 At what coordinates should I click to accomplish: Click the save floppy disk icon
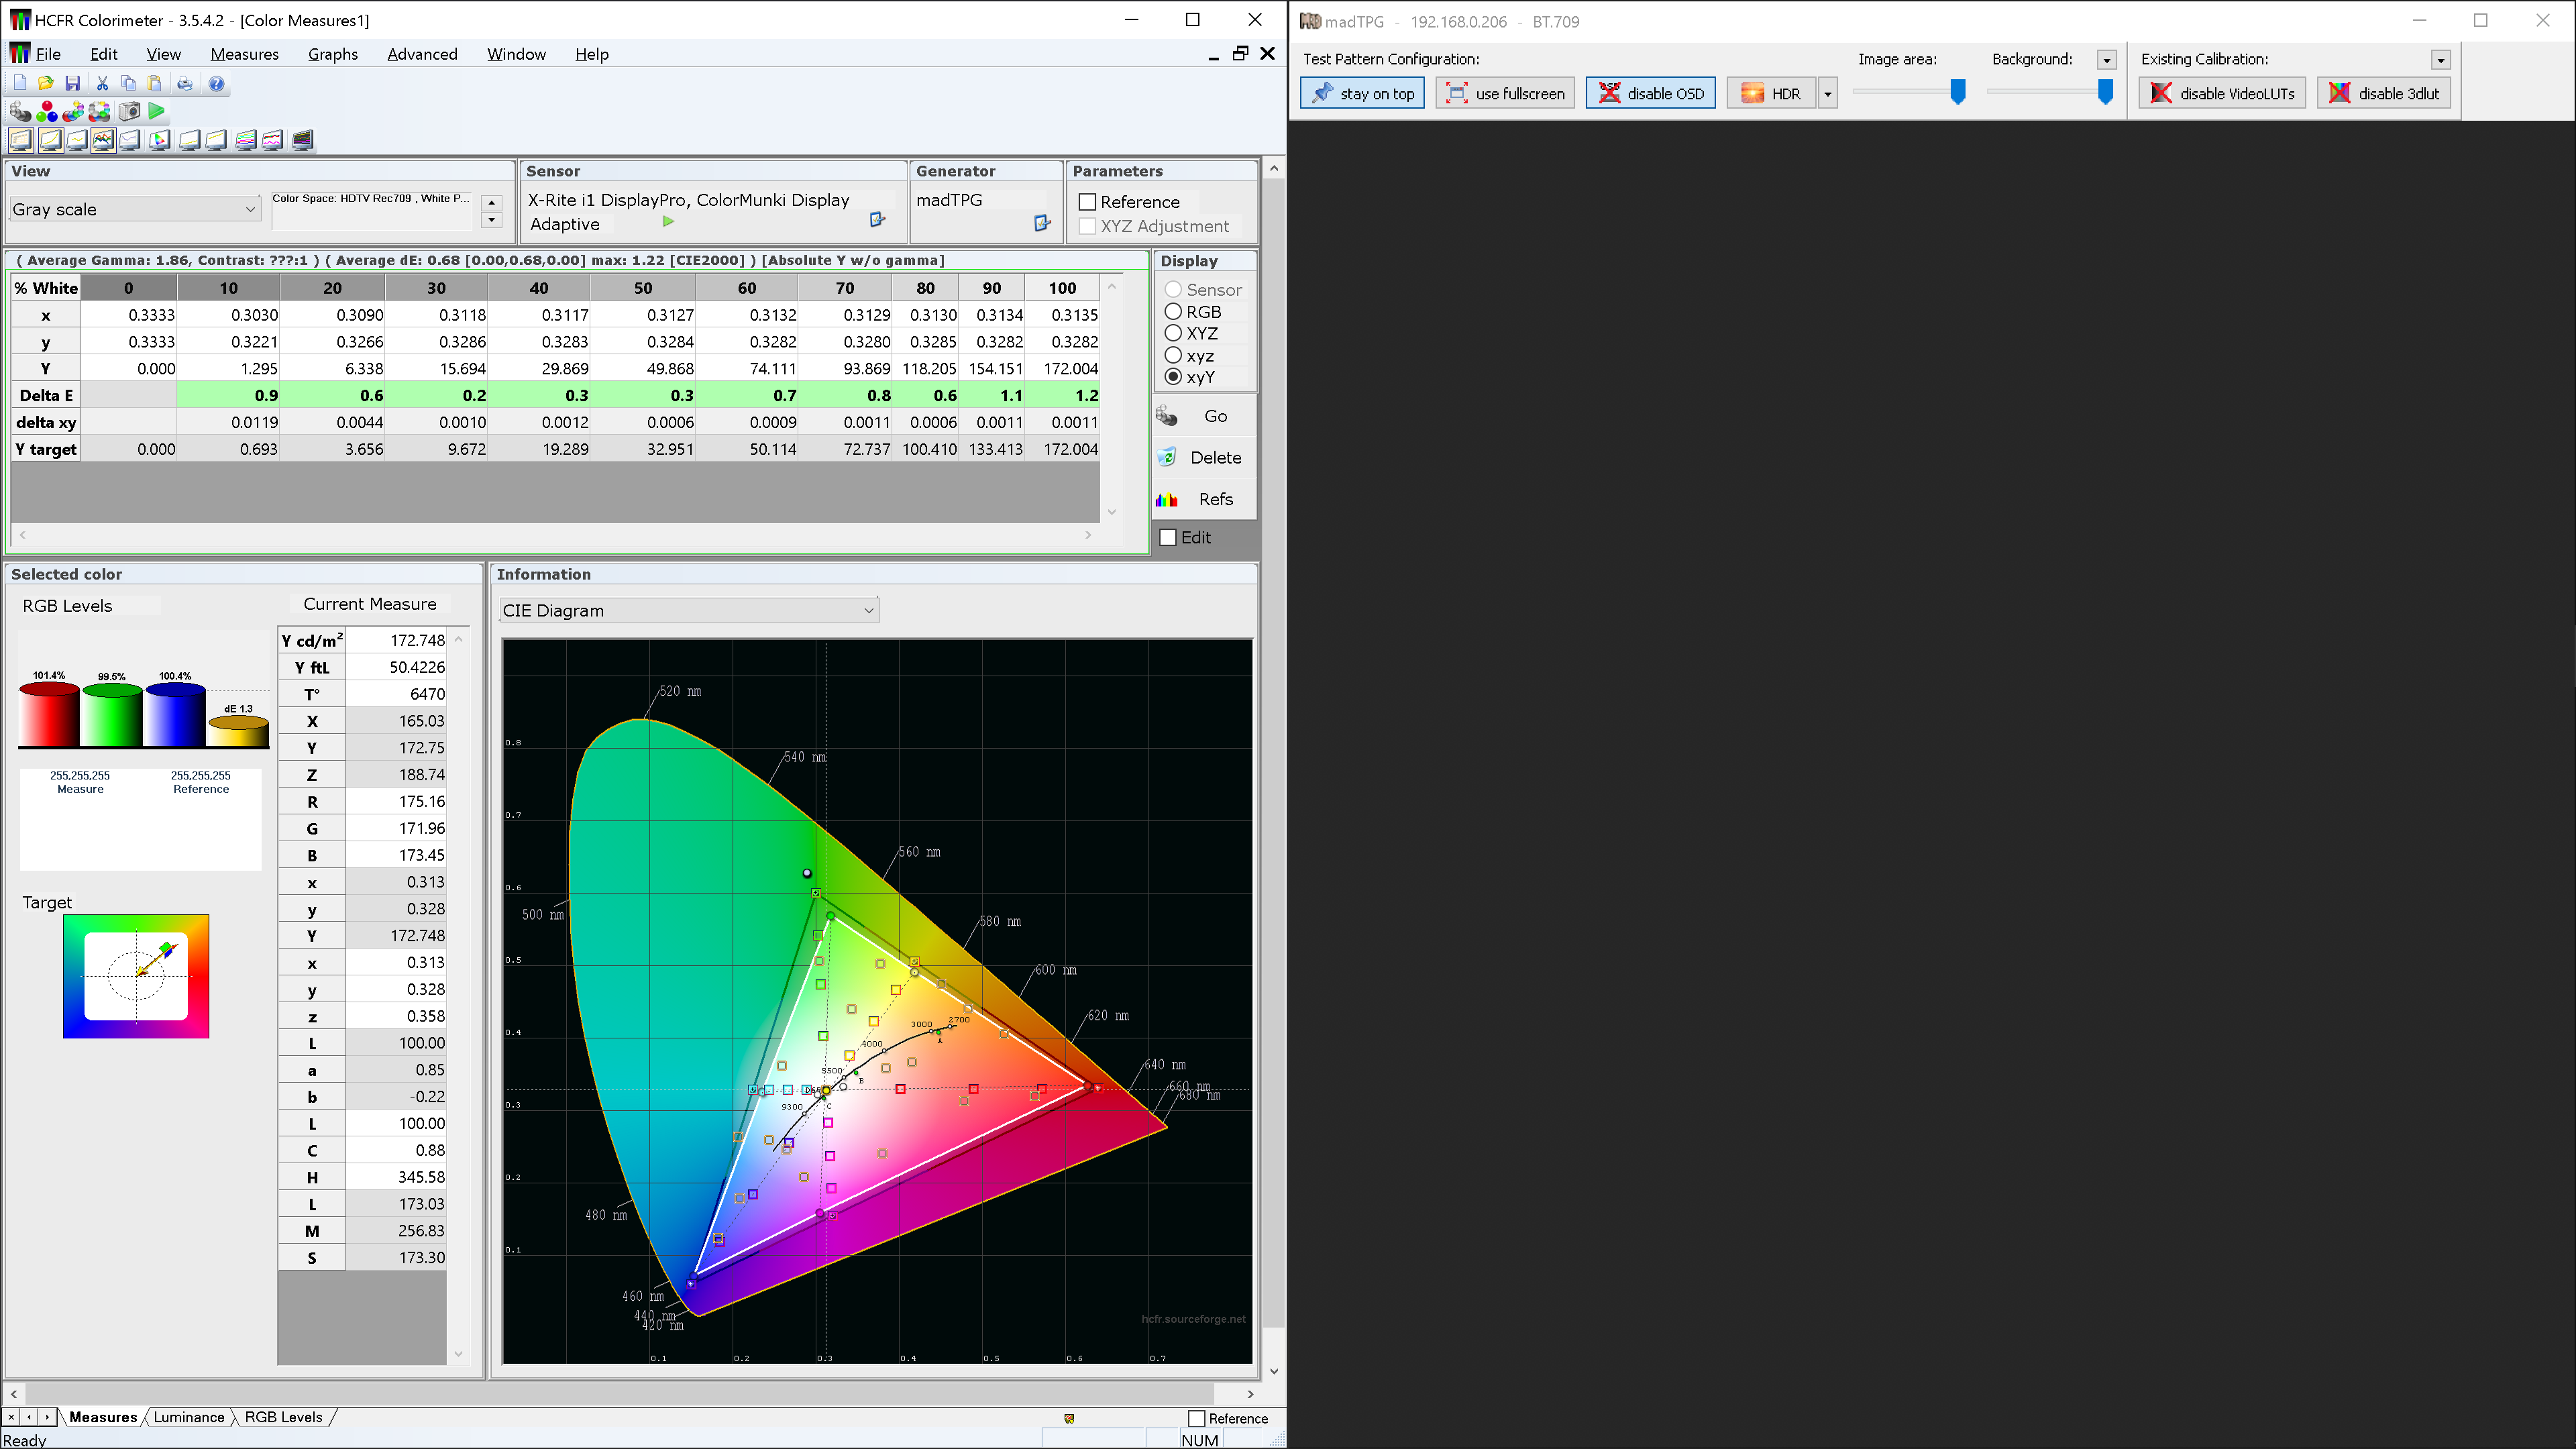72,83
